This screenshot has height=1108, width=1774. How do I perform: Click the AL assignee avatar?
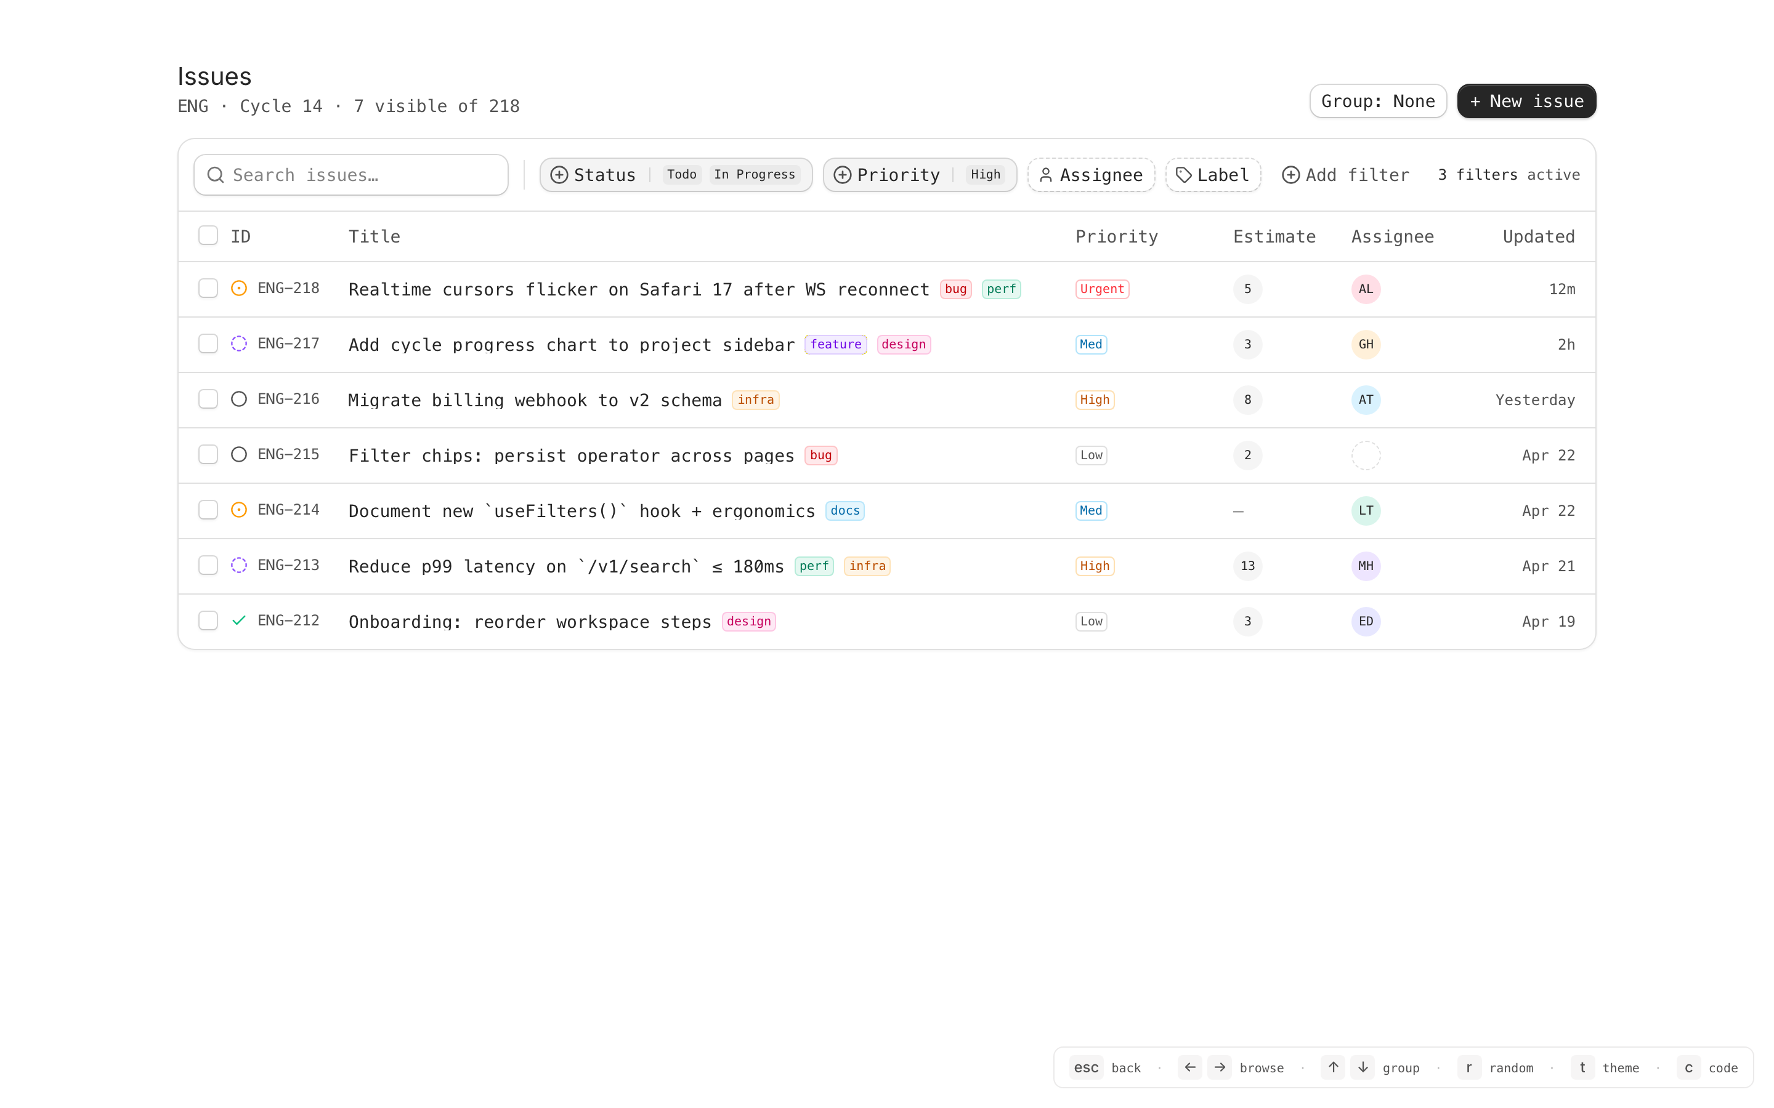(x=1366, y=289)
